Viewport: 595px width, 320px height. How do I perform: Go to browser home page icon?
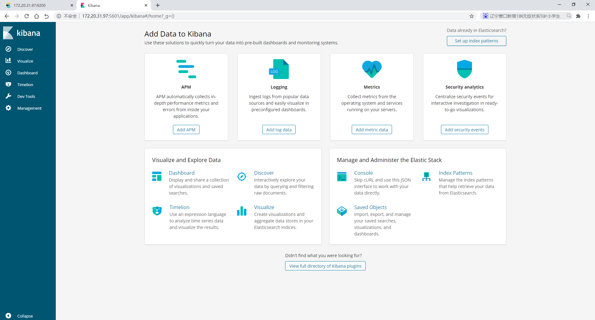click(37, 16)
